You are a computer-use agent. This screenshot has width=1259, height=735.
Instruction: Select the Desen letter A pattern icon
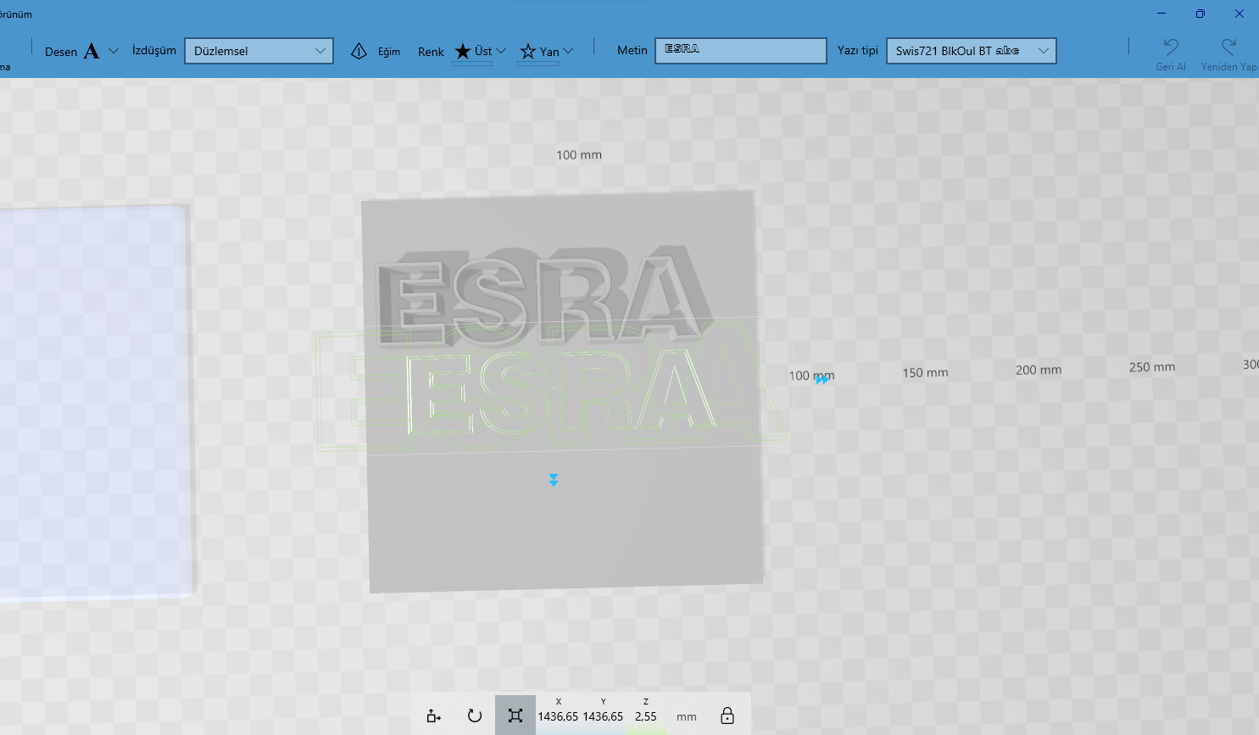91,50
